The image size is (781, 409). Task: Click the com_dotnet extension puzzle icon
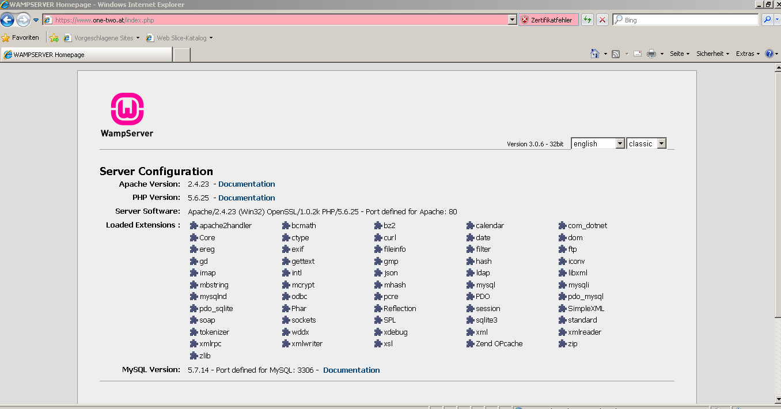point(563,226)
